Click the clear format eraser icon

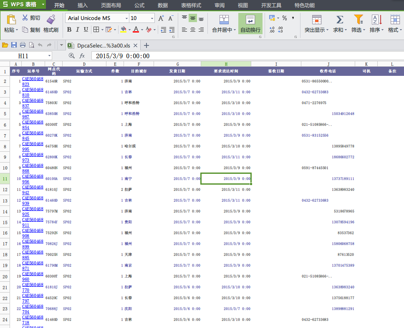(149, 30)
